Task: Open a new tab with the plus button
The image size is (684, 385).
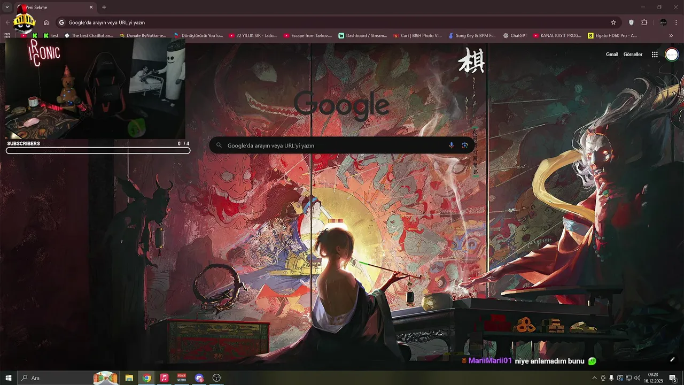Action: 104,7
